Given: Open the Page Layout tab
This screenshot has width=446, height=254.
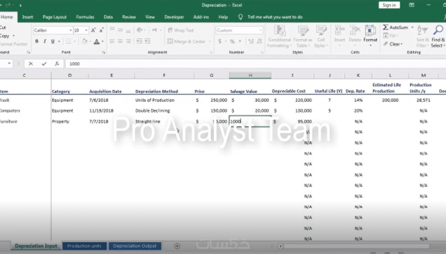Looking at the screenshot, I should point(55,17).
